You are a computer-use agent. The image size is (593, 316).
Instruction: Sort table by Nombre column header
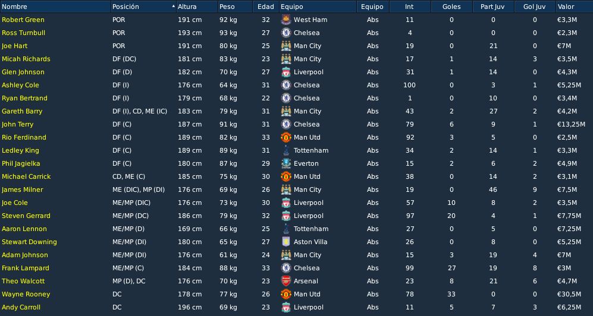[x=55, y=7]
